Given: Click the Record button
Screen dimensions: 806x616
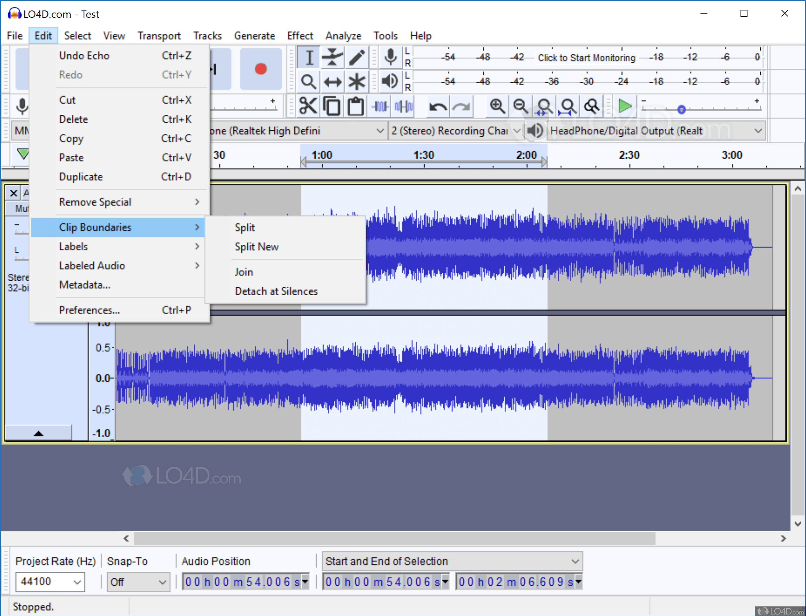Looking at the screenshot, I should [x=261, y=69].
